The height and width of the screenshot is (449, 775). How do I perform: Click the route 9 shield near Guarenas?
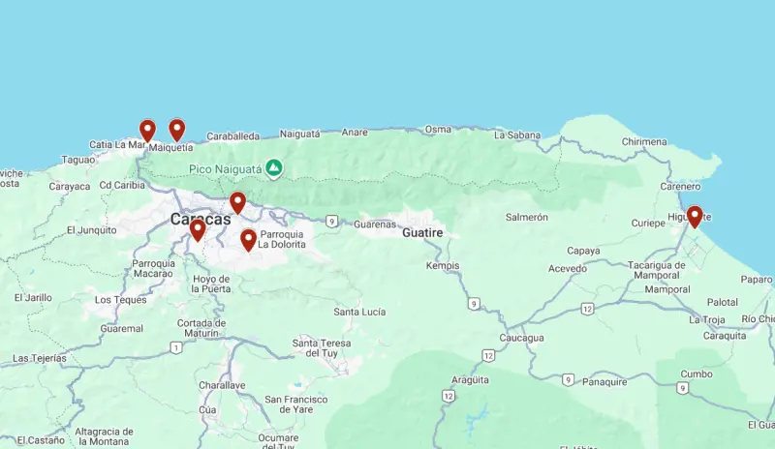pos(332,222)
